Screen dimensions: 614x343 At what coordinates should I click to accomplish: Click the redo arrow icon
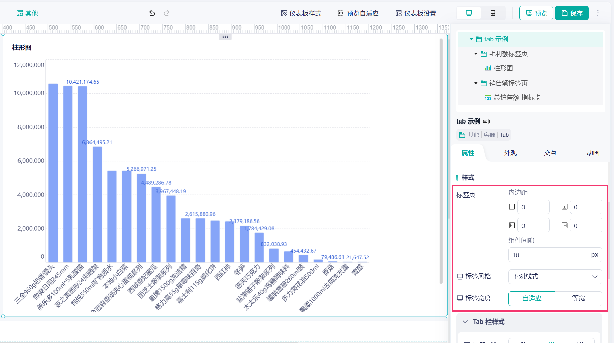166,13
